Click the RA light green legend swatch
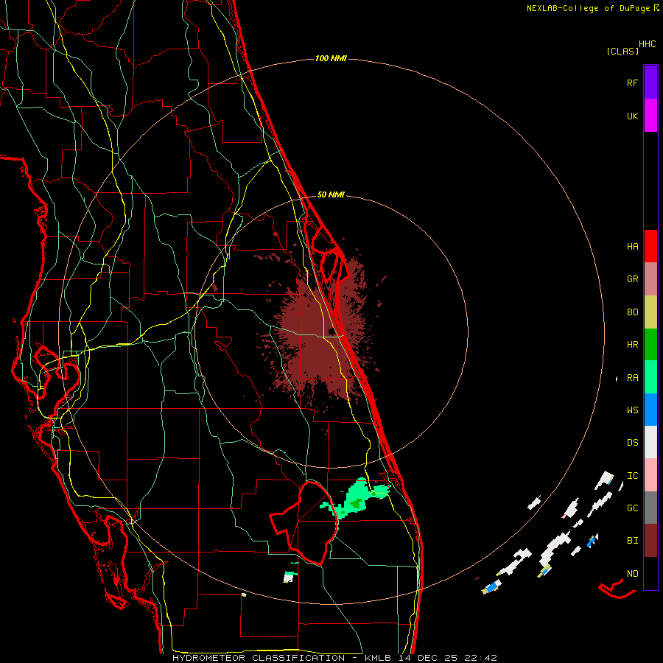 650,377
